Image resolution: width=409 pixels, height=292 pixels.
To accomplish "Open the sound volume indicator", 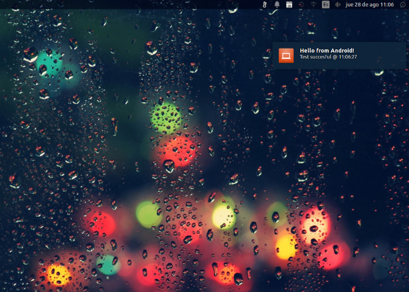I will pyautogui.click(x=338, y=5).
